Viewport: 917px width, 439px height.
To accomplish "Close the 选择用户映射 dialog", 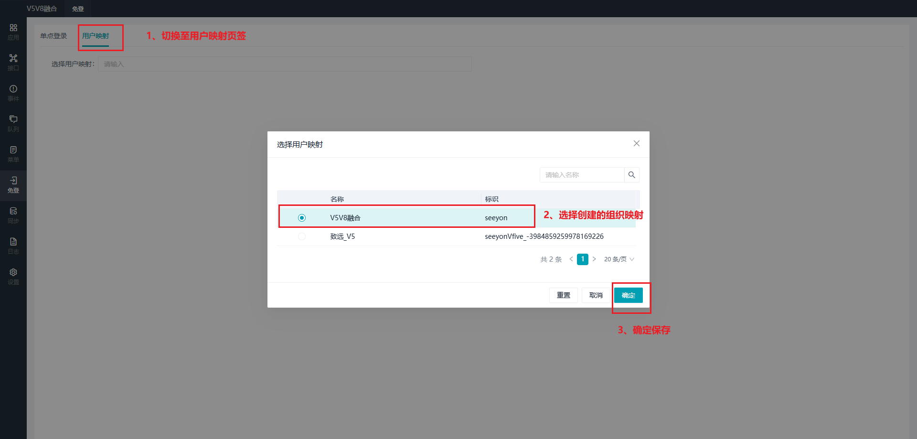I will point(637,143).
